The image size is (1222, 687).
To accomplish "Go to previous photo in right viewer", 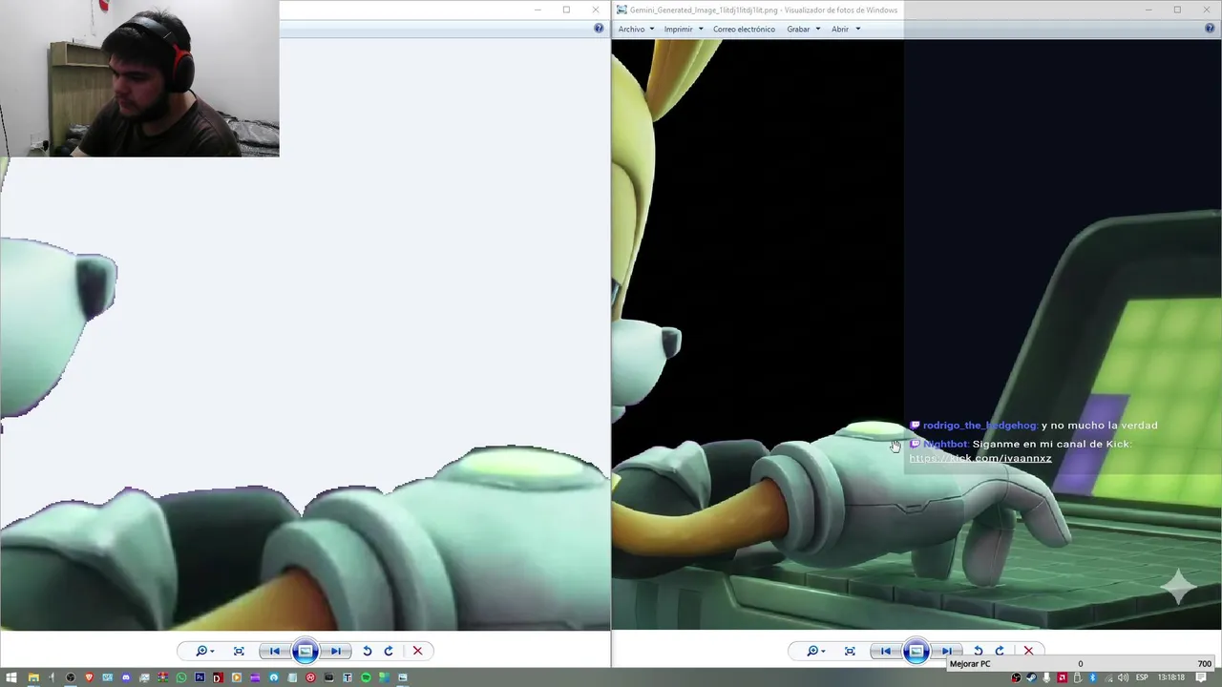I will coord(886,651).
